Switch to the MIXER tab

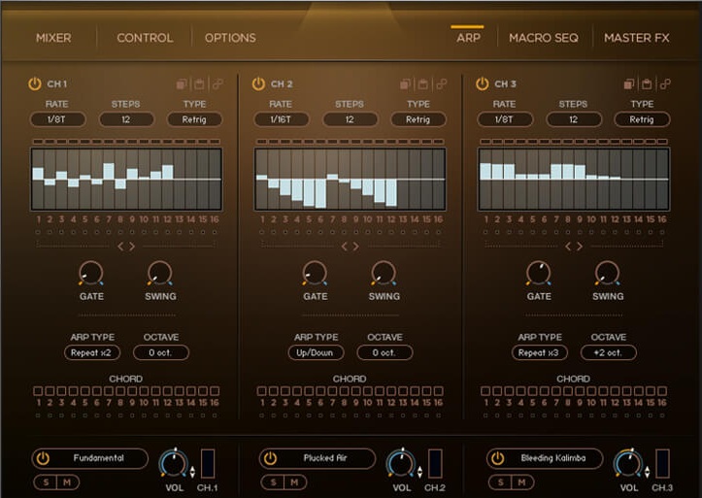[53, 38]
